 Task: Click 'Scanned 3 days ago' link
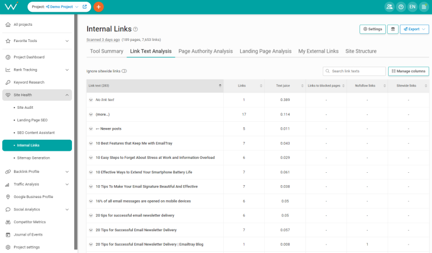point(103,40)
